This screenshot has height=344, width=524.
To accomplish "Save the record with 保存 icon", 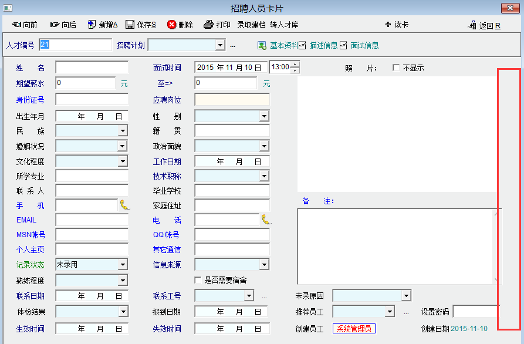I will (x=130, y=25).
